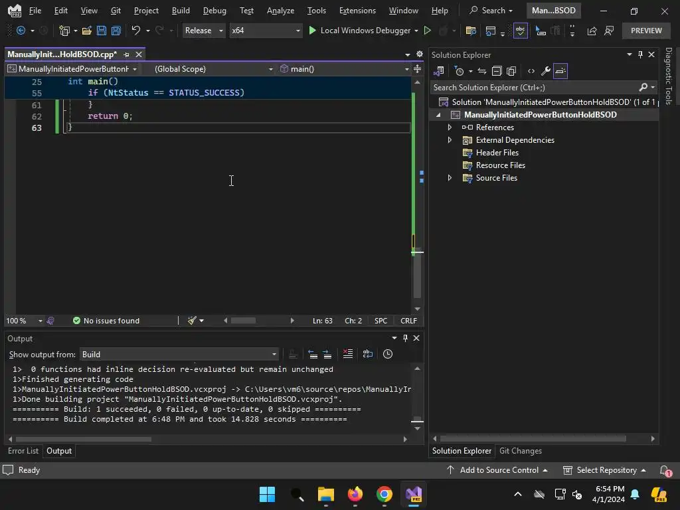Click Select Repository in status bar
Screen dimensions: 680x510
click(x=604, y=470)
